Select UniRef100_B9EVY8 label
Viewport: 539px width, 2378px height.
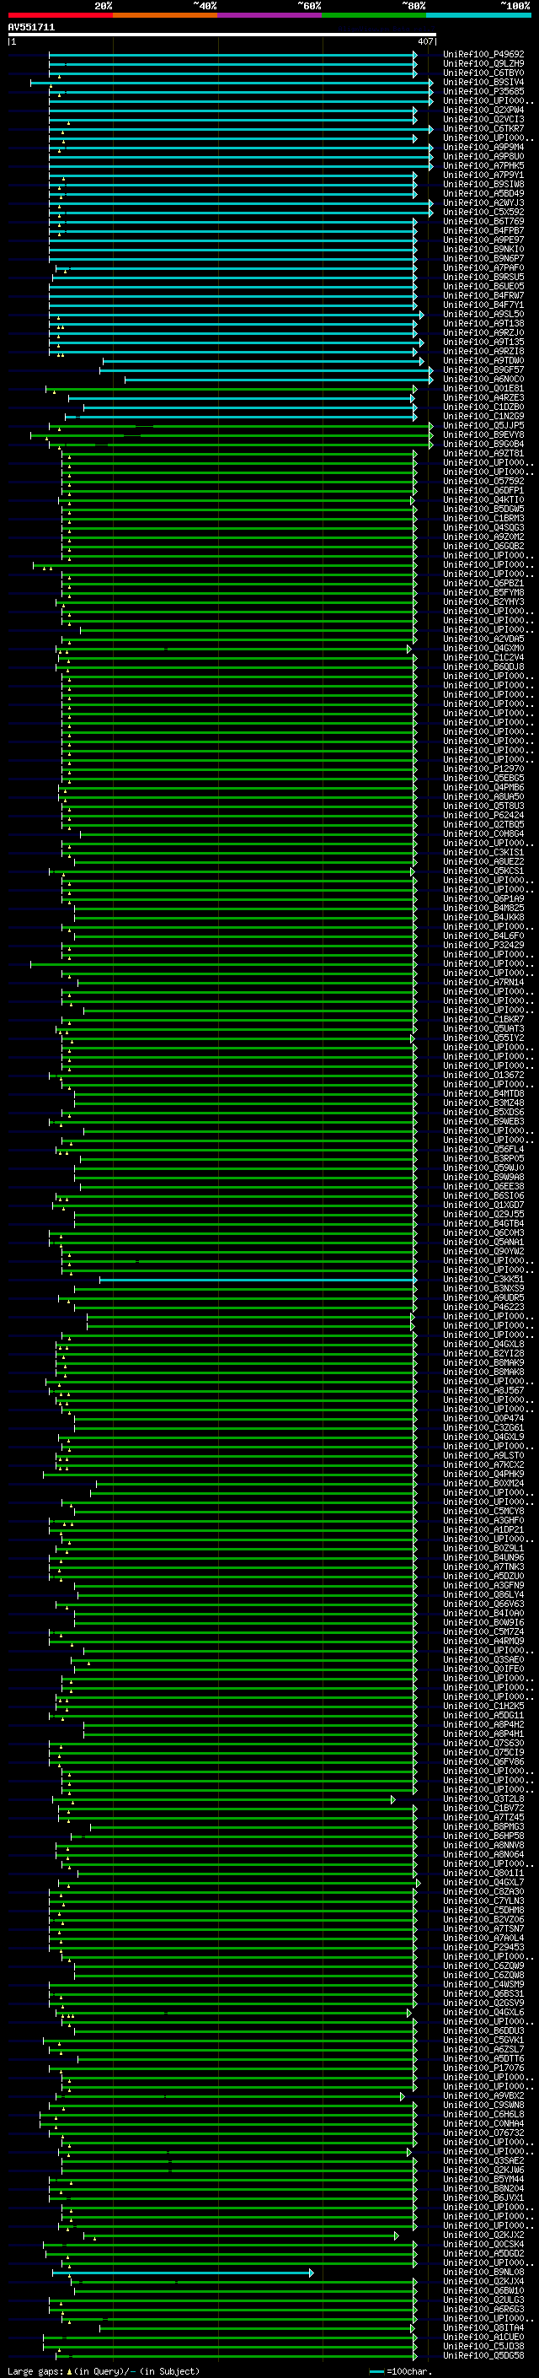click(483, 434)
